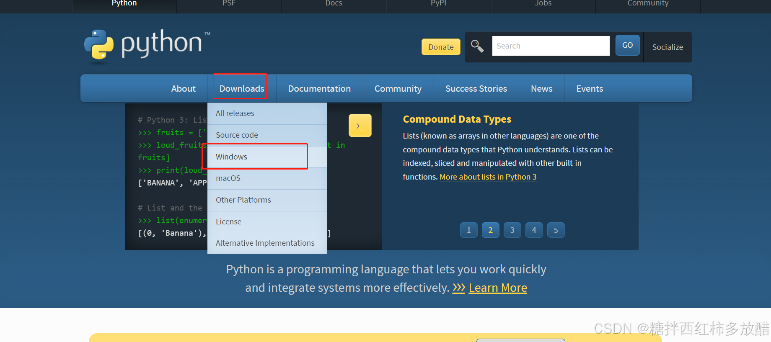Go to slide 4 of carousel
Viewport: 771px width, 342px height.
point(534,230)
